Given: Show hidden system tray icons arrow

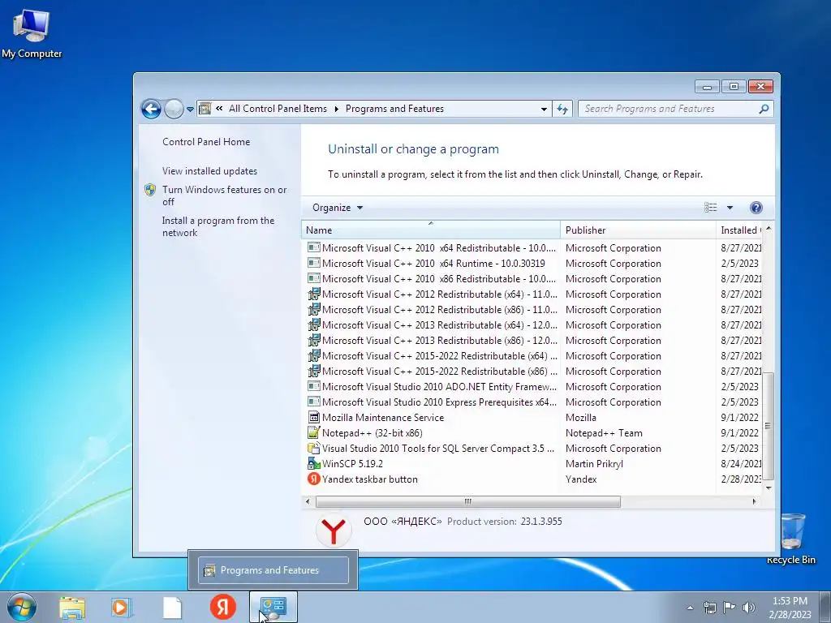Looking at the screenshot, I should (x=690, y=608).
